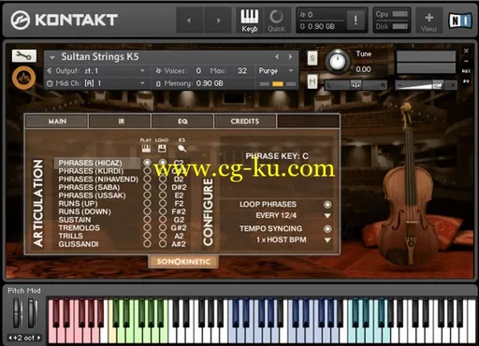479x346 pixels.
Task: Switch to the CREDITS tab
Action: tap(245, 122)
